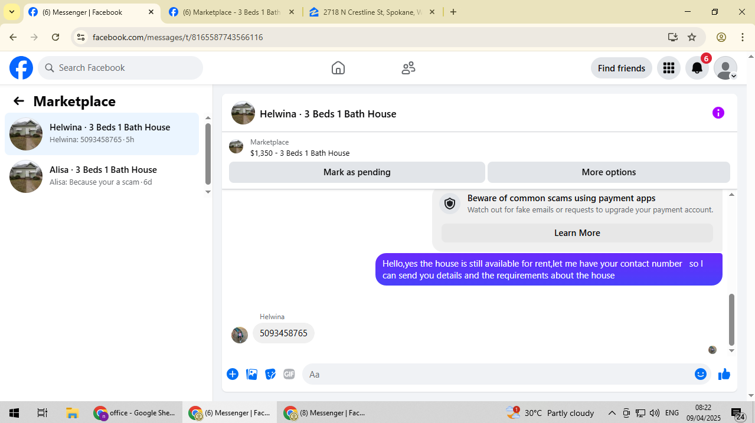Click the 5093458765 message bubble
Viewport: 755px width, 423px height.
point(283,333)
